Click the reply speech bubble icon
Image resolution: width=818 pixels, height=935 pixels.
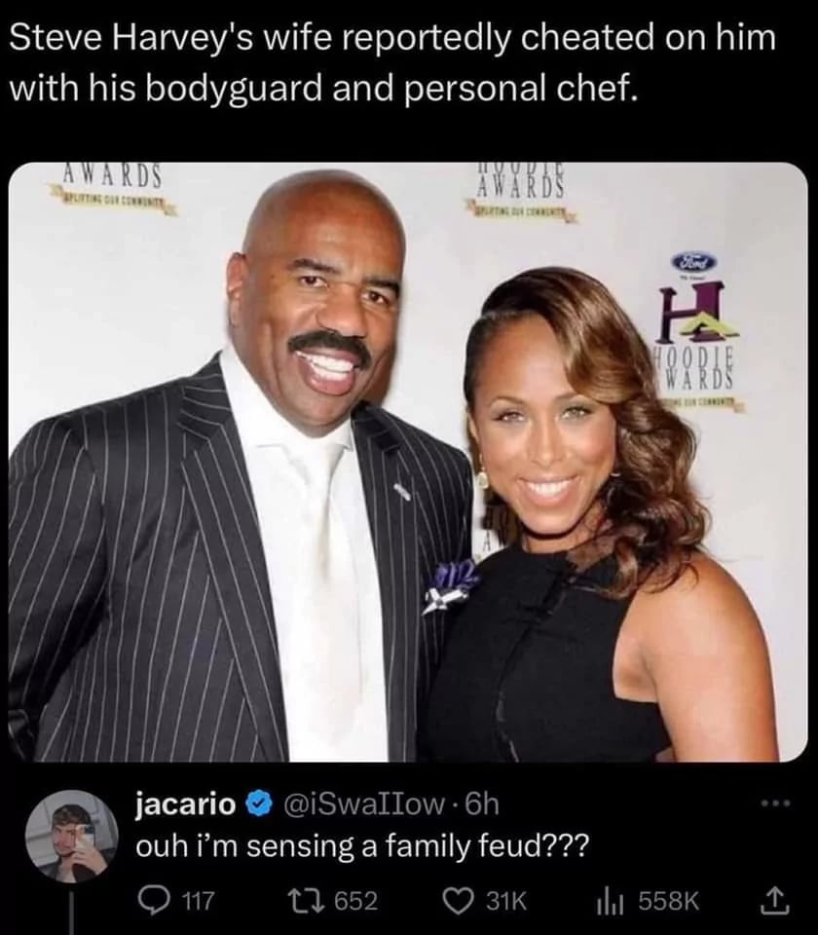tap(153, 900)
